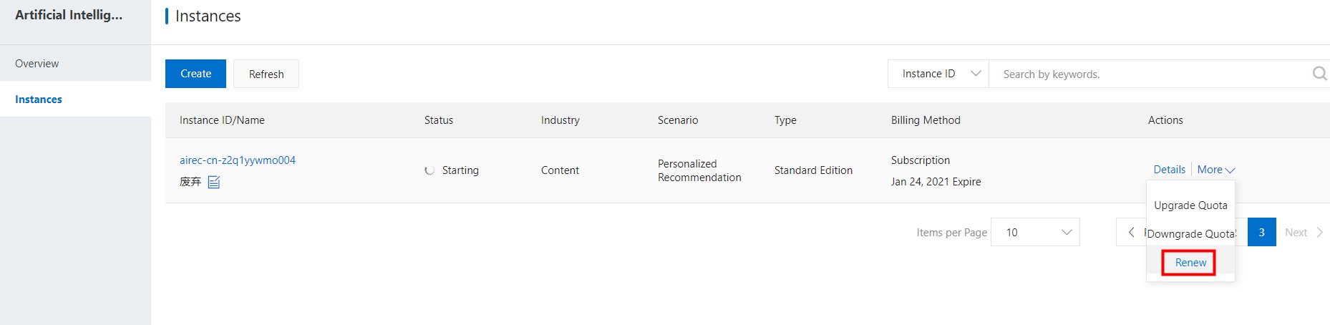Click the Refresh button
Screen dimensions: 1330x325
266,74
